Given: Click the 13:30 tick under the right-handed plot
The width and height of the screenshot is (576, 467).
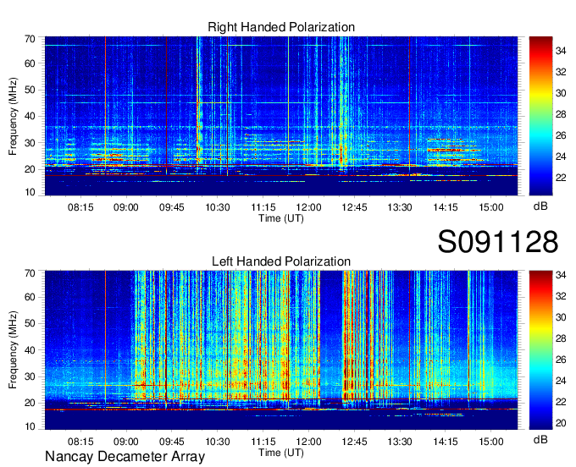Looking at the screenshot, I should tap(400, 207).
